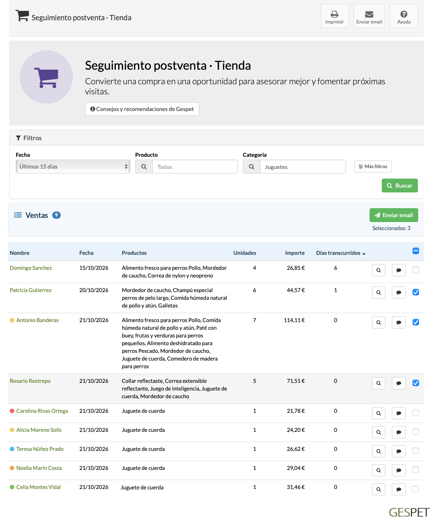Open customer Carolina Rivas Ortega link
This screenshot has width=434, height=523.
tap(42, 411)
